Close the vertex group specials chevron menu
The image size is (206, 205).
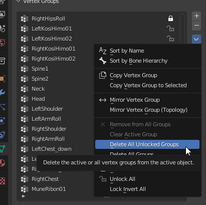point(196,39)
